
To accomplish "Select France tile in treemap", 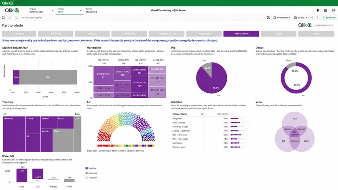I will tap(33, 125).
